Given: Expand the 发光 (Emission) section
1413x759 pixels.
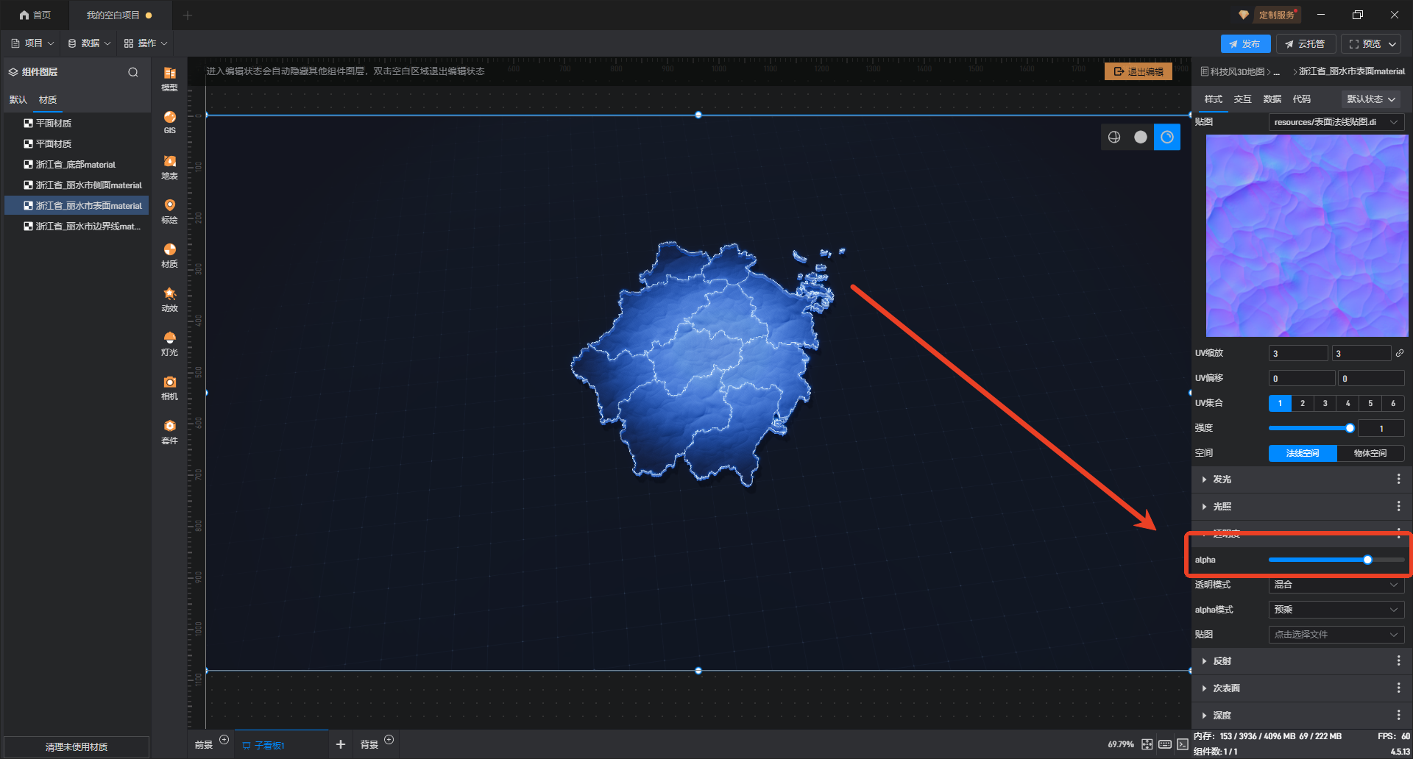Looking at the screenshot, I should (1222, 480).
